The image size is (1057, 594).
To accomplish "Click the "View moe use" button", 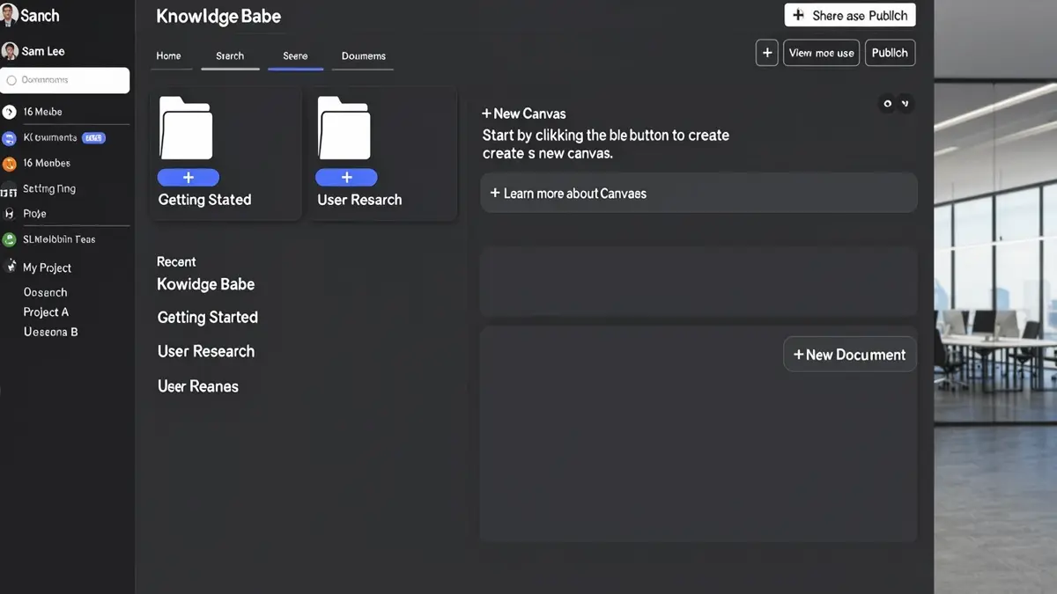I will [821, 53].
